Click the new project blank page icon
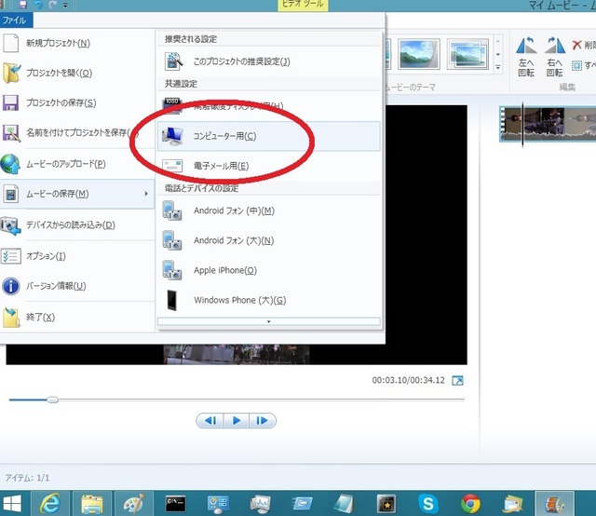The height and width of the screenshot is (516, 596). pos(10,43)
